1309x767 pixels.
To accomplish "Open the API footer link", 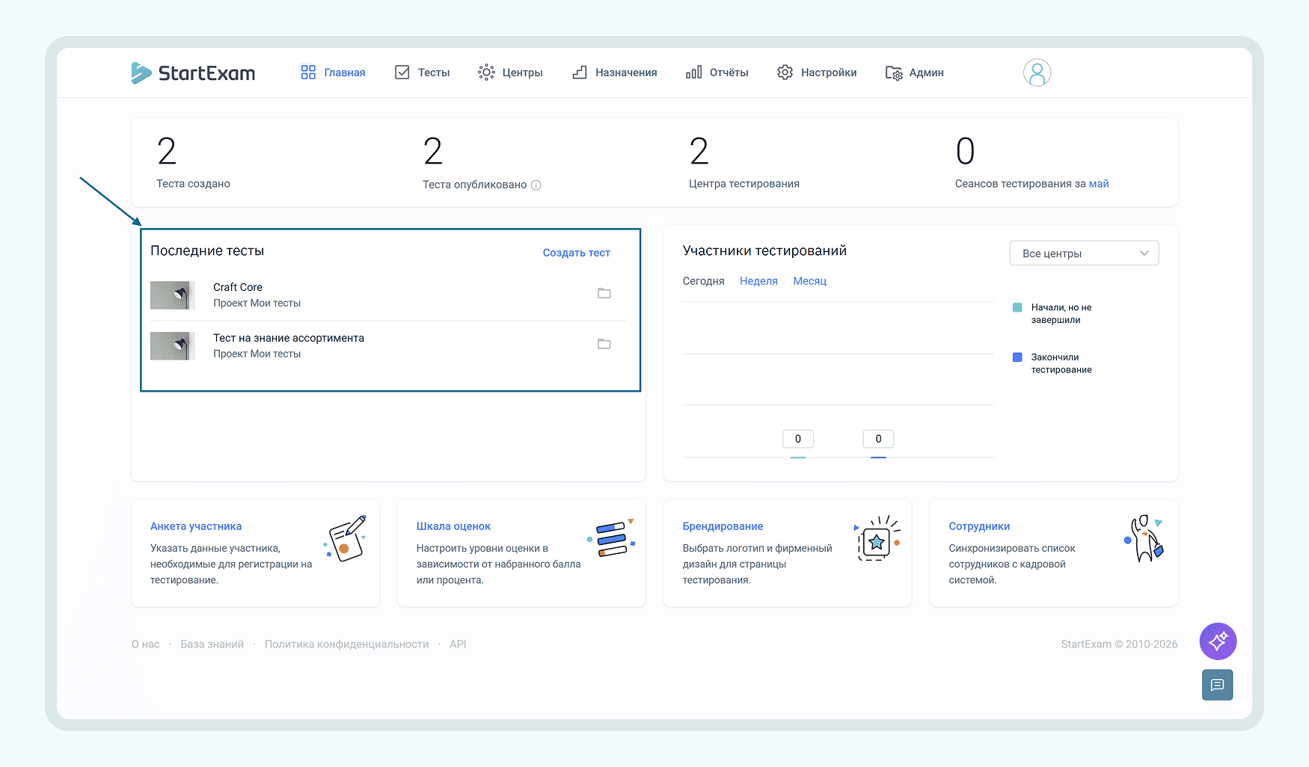I will click(x=458, y=644).
